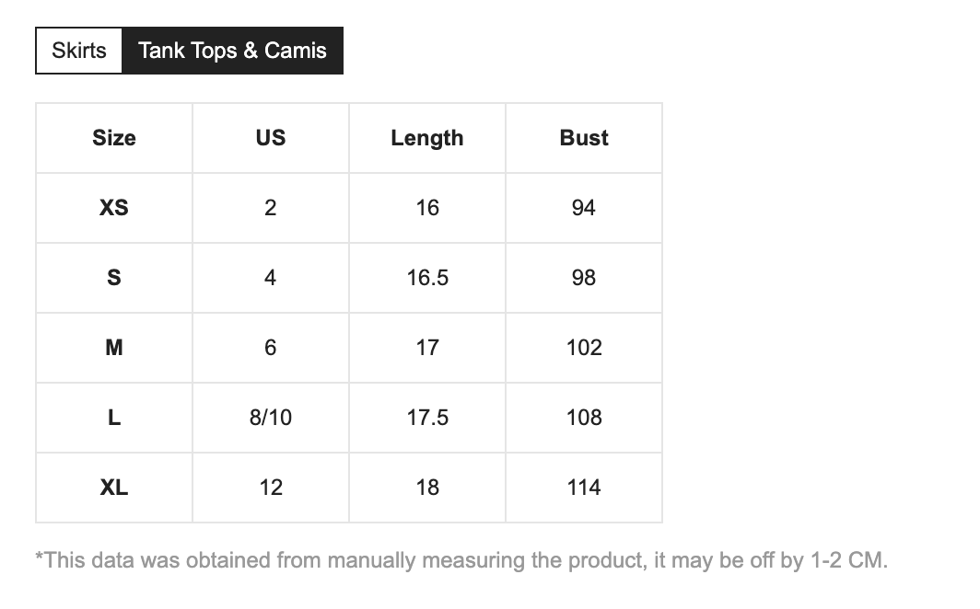Switch to the Skirts tab
The width and height of the screenshot is (980, 609).
(x=79, y=51)
